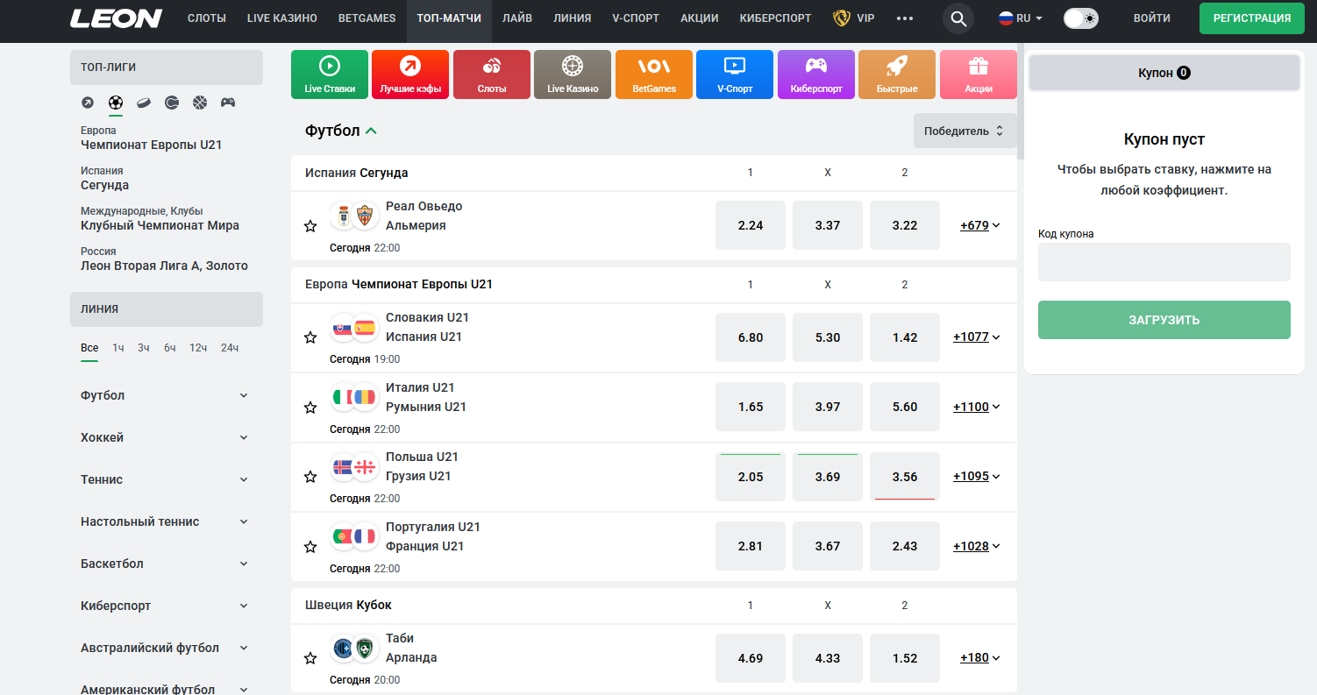Toggle the dark/light theme switch

coord(1081,18)
